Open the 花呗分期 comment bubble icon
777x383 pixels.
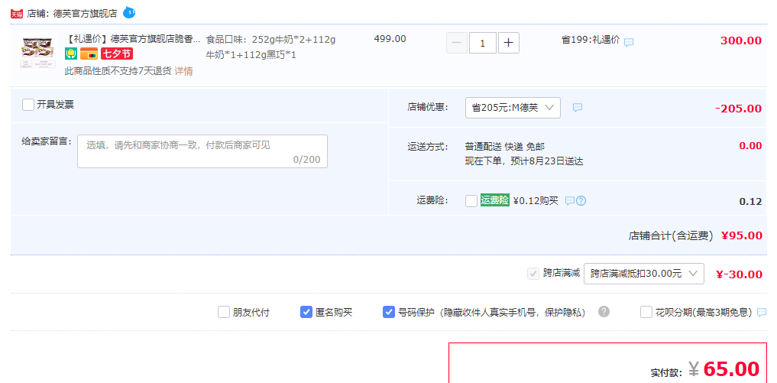pyautogui.click(x=762, y=312)
